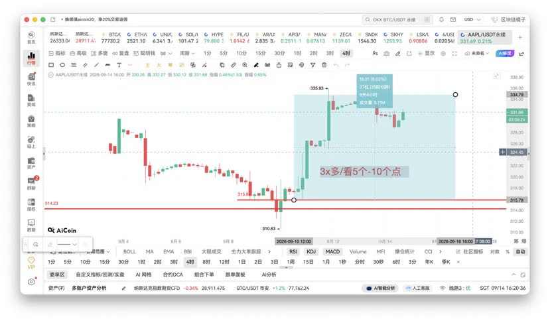Open 行情 market icon in sidebar

click(x=31, y=58)
